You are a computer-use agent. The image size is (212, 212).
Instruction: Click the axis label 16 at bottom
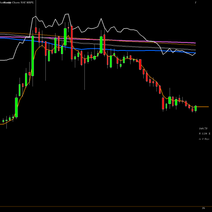pyautogui.click(x=204, y=208)
